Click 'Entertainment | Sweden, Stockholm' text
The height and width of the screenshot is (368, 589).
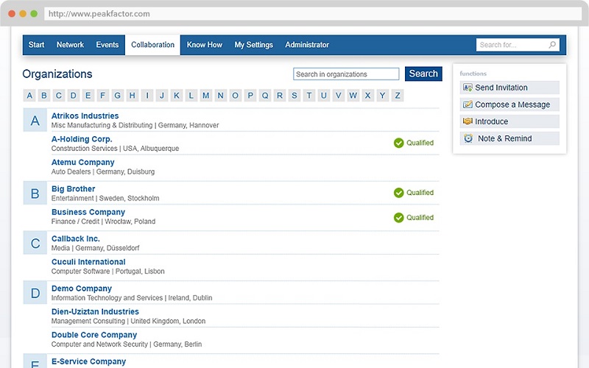point(105,198)
